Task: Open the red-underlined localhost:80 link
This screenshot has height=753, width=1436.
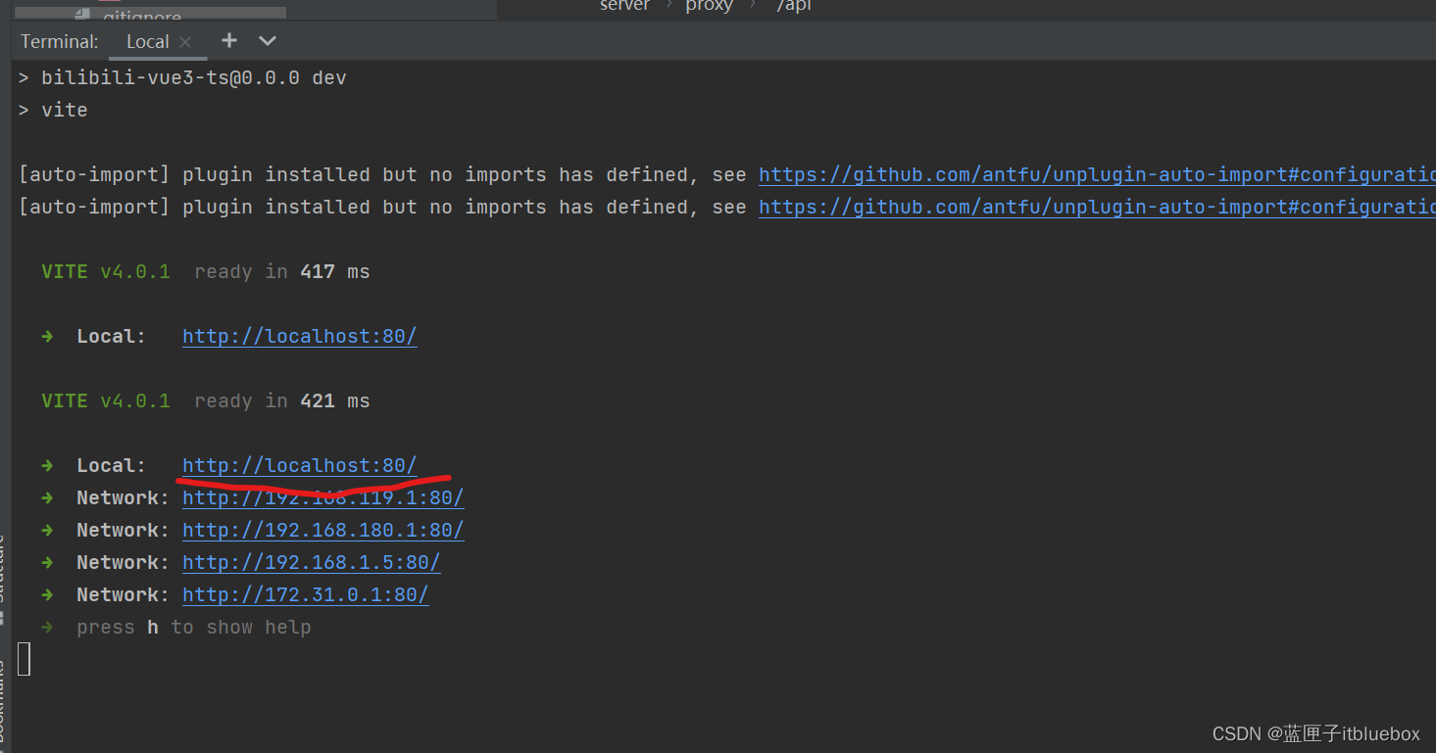Action: (x=299, y=466)
